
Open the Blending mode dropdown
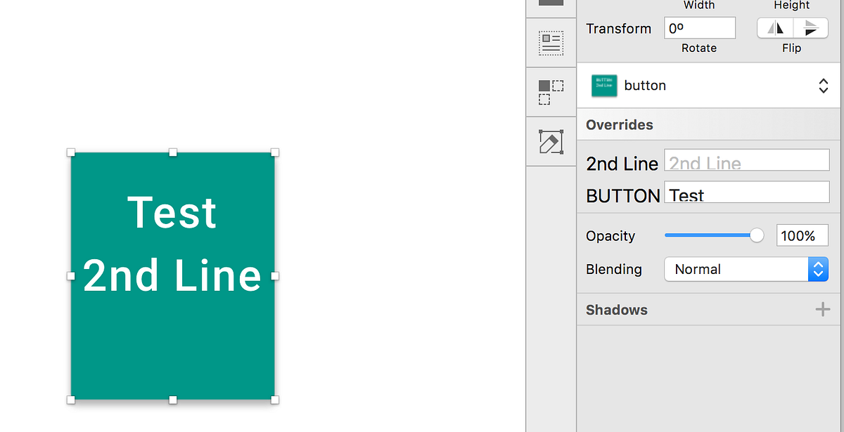coord(735,269)
